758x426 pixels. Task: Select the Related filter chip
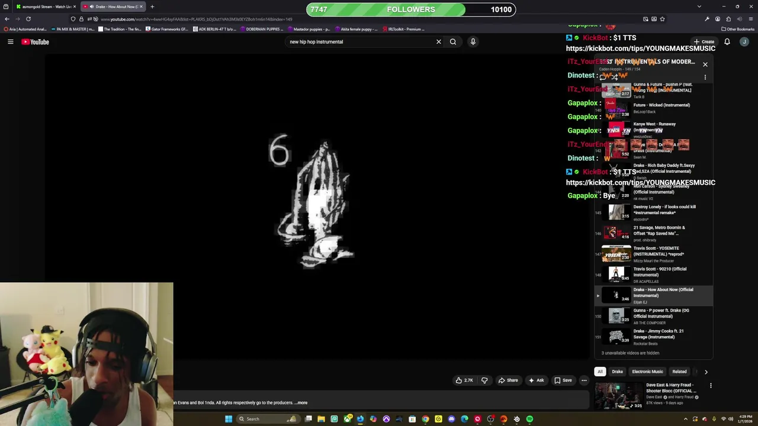[679, 372]
